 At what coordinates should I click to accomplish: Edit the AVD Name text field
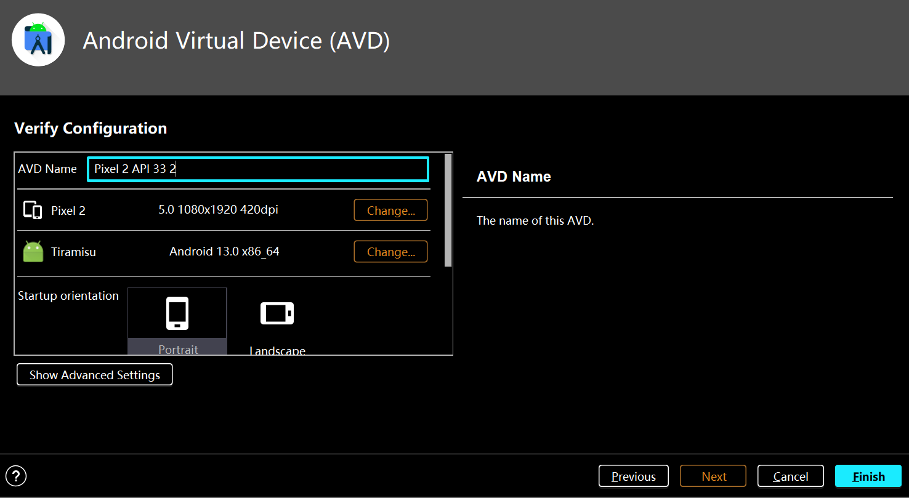pyautogui.click(x=258, y=169)
